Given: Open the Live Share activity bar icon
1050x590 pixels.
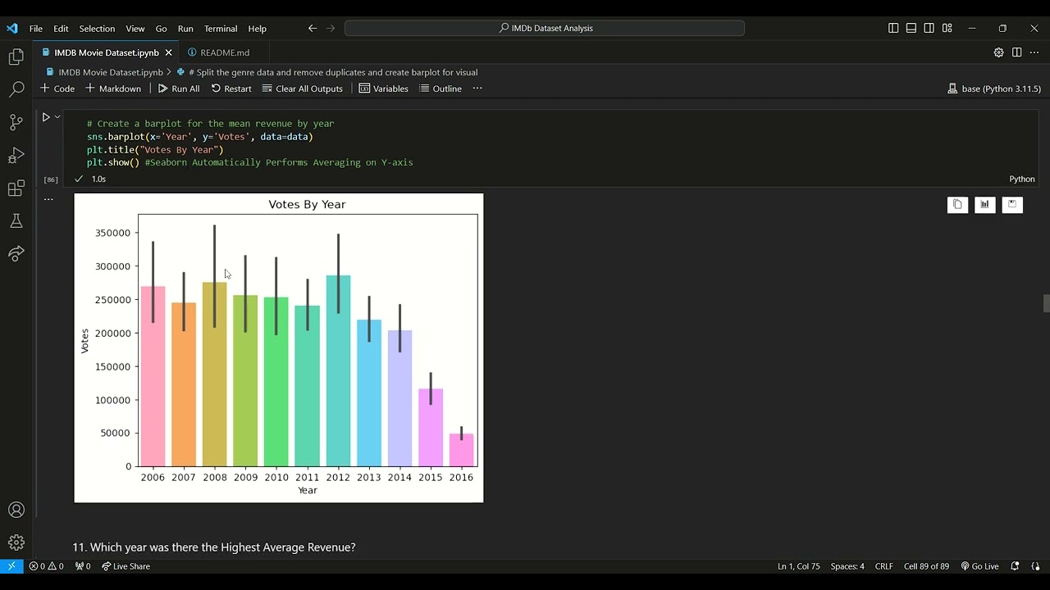Looking at the screenshot, I should point(16,254).
